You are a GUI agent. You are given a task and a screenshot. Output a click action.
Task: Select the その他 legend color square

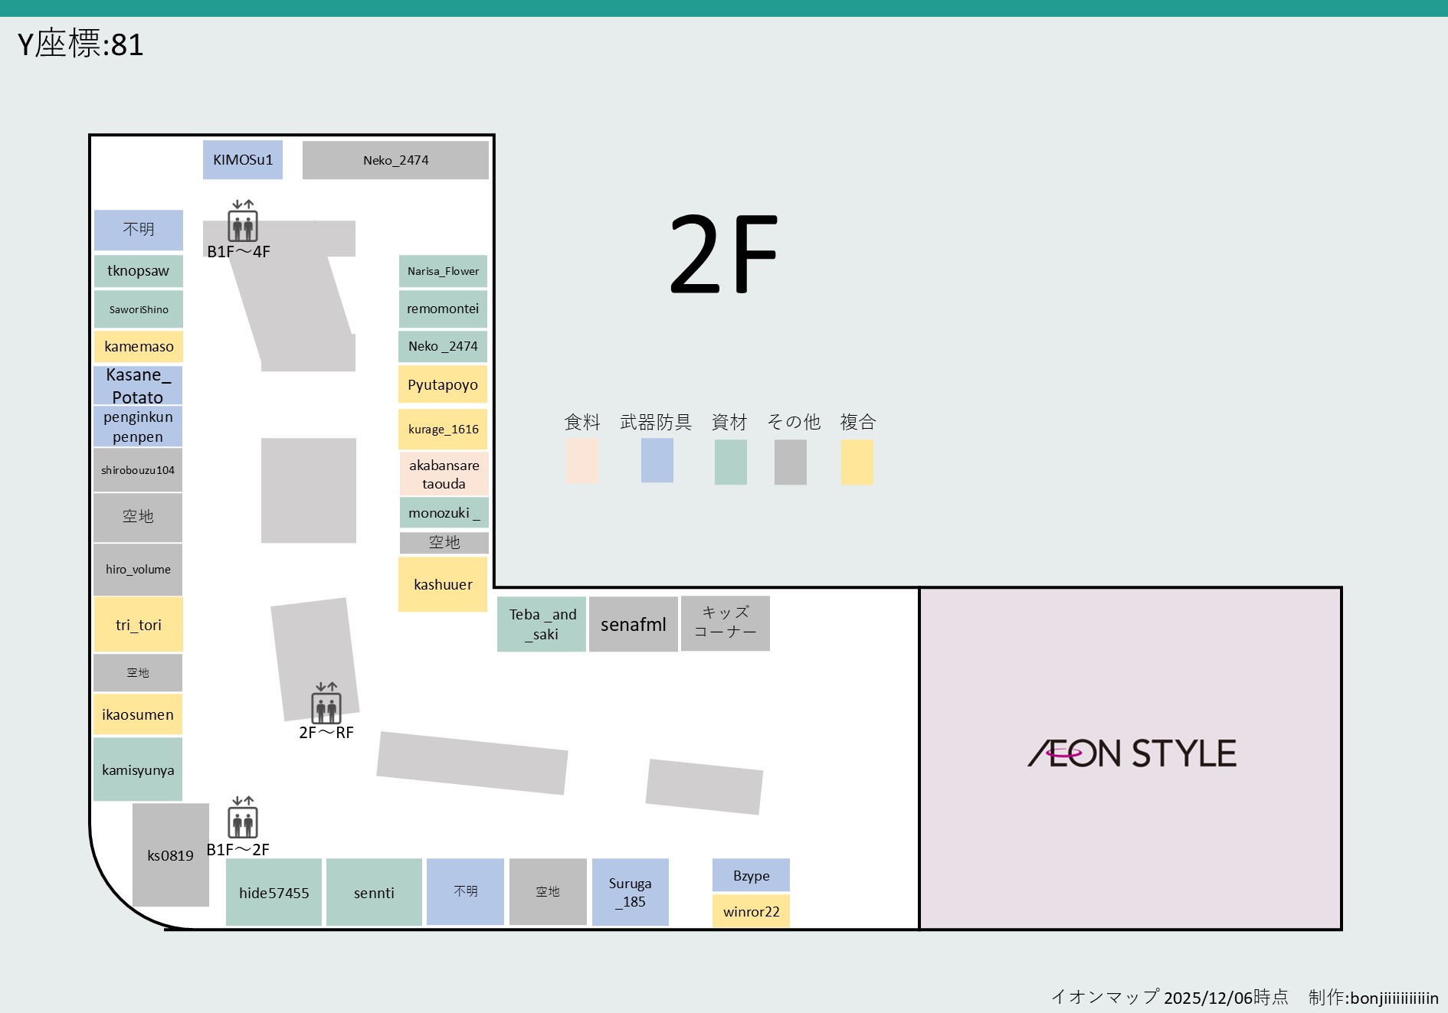click(790, 461)
